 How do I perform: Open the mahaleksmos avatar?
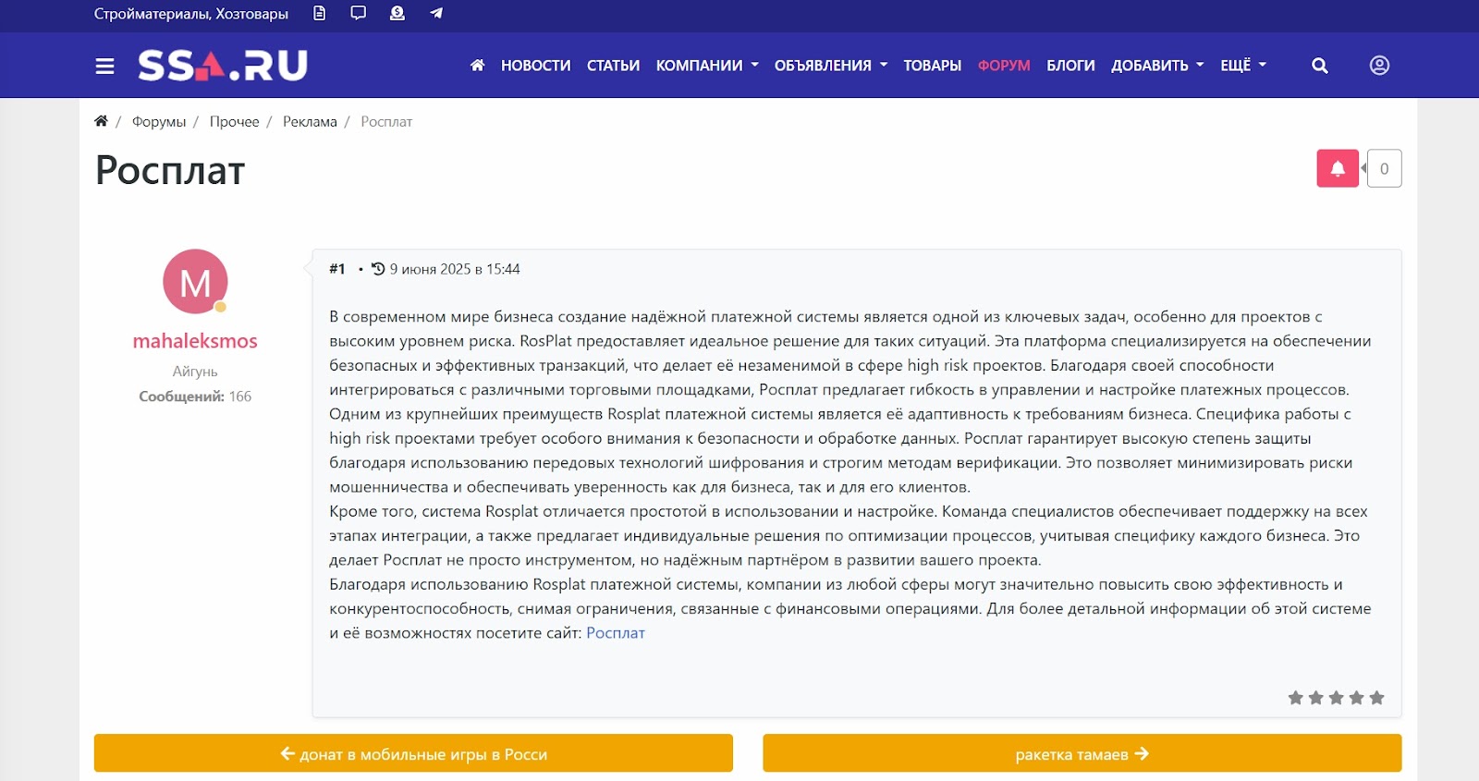pos(195,282)
